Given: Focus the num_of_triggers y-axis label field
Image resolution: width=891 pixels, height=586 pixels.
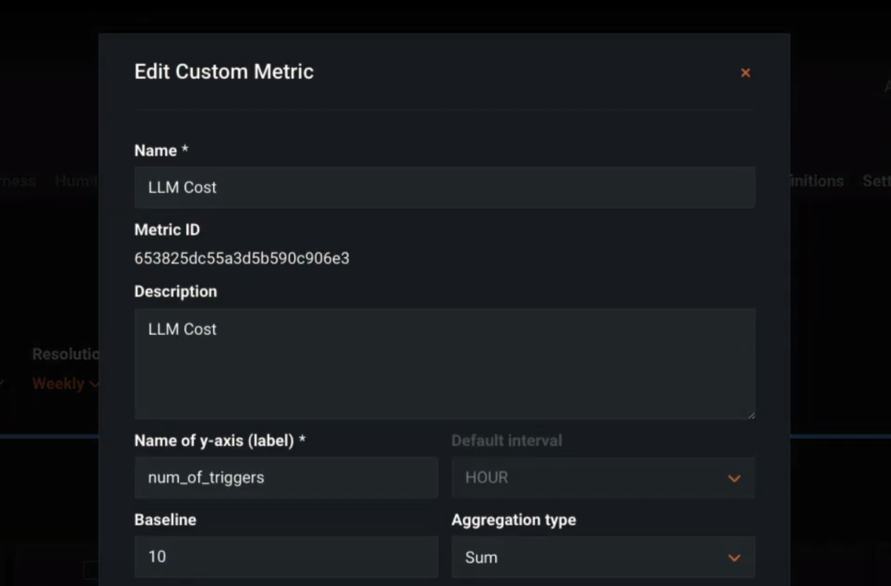Looking at the screenshot, I should click(x=285, y=477).
